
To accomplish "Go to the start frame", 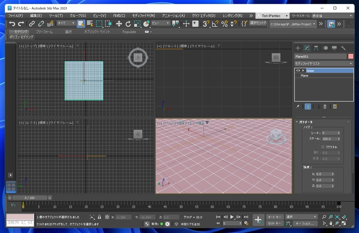I will pyautogui.click(x=218, y=217).
